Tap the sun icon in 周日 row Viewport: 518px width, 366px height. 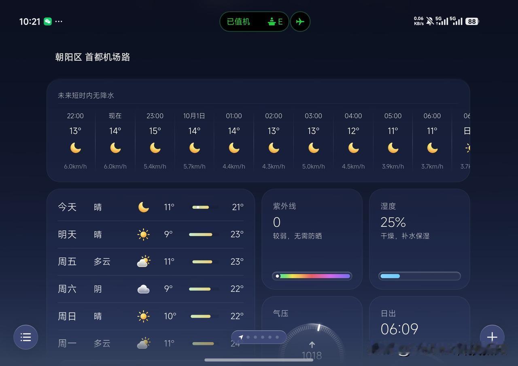[x=143, y=316]
